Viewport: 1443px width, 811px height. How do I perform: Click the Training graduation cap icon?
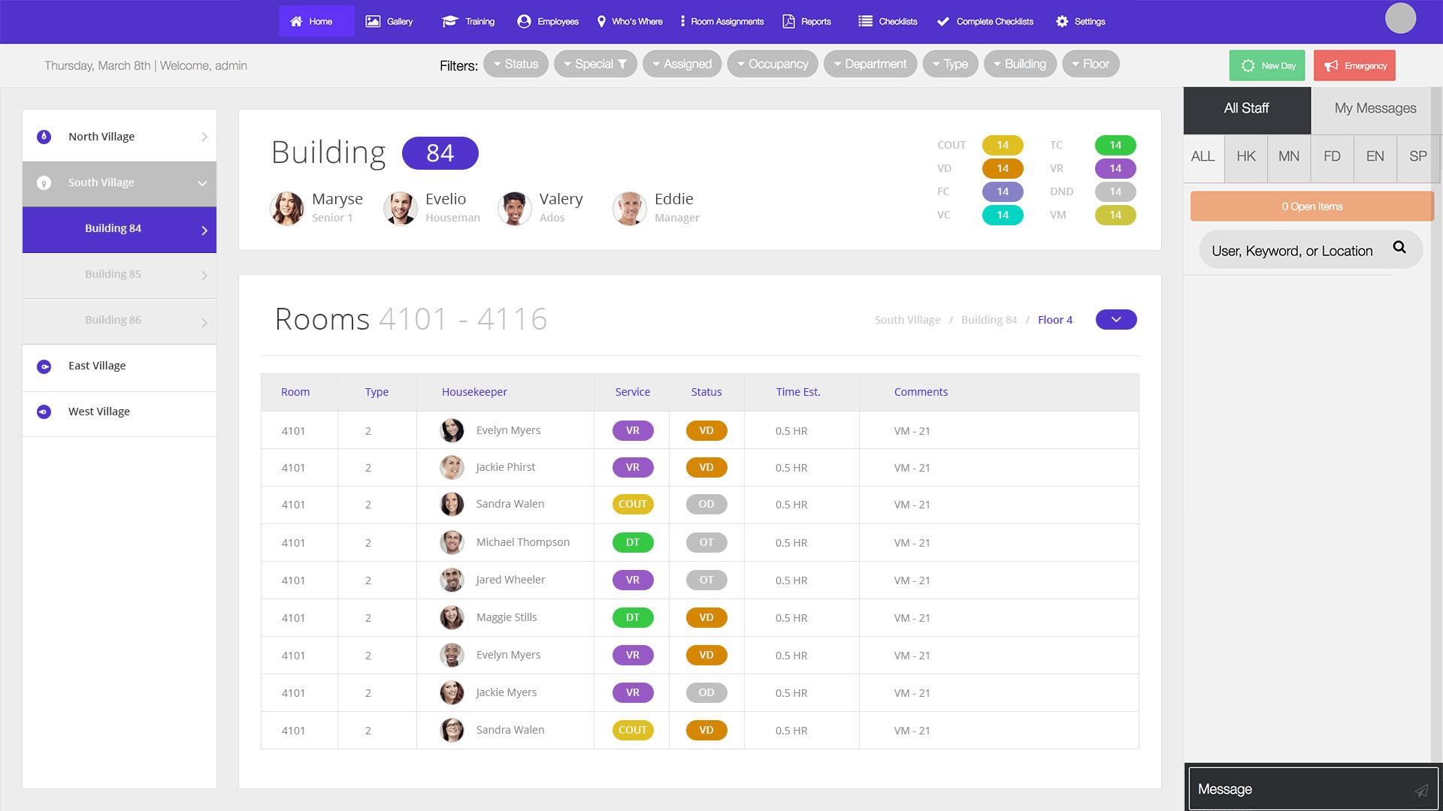click(x=449, y=21)
